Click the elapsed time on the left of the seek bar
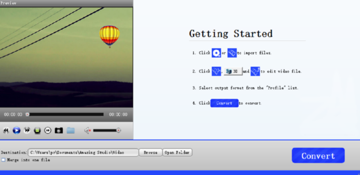Viewport: 360px width, 175px height. tap(13, 114)
